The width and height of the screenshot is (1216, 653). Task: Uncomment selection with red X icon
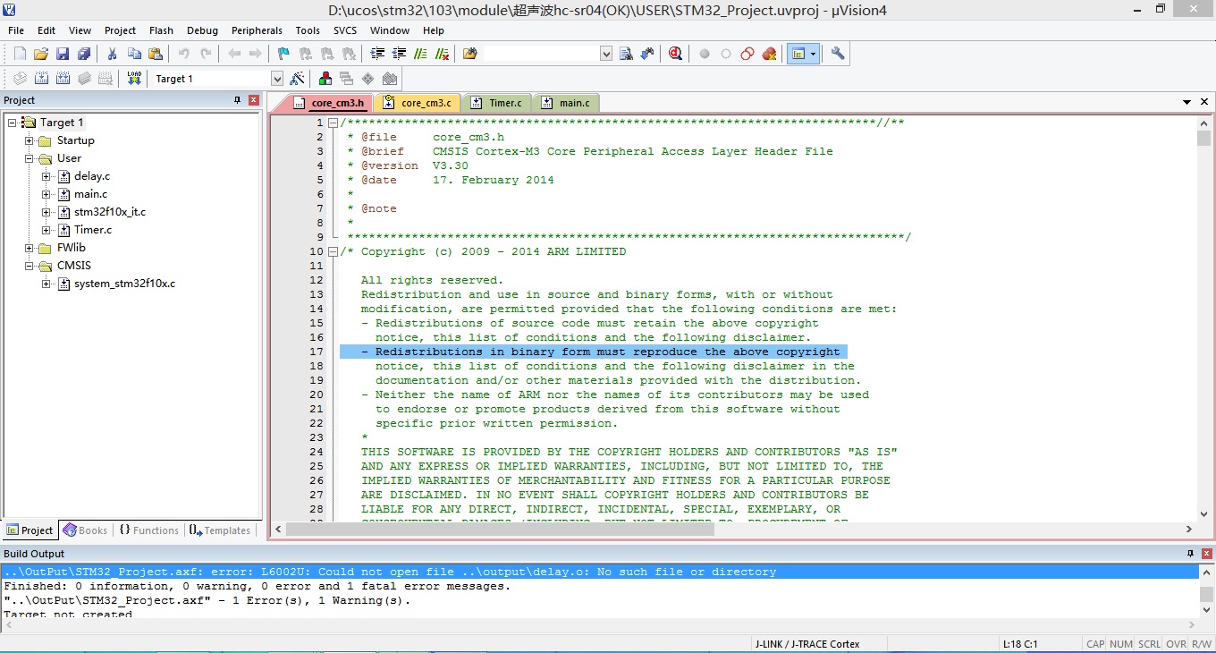(x=442, y=54)
